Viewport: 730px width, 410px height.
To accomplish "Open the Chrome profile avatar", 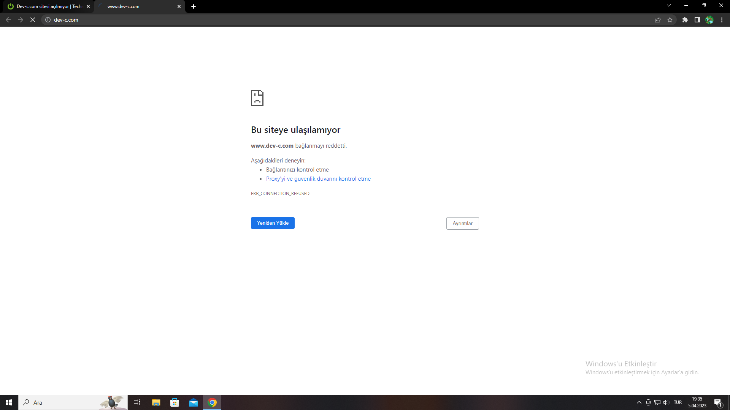I will coord(709,20).
